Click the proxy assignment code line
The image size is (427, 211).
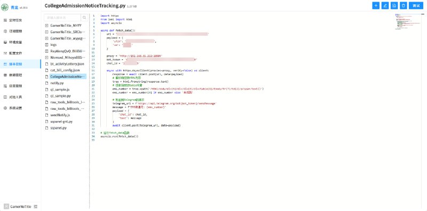[135, 56]
